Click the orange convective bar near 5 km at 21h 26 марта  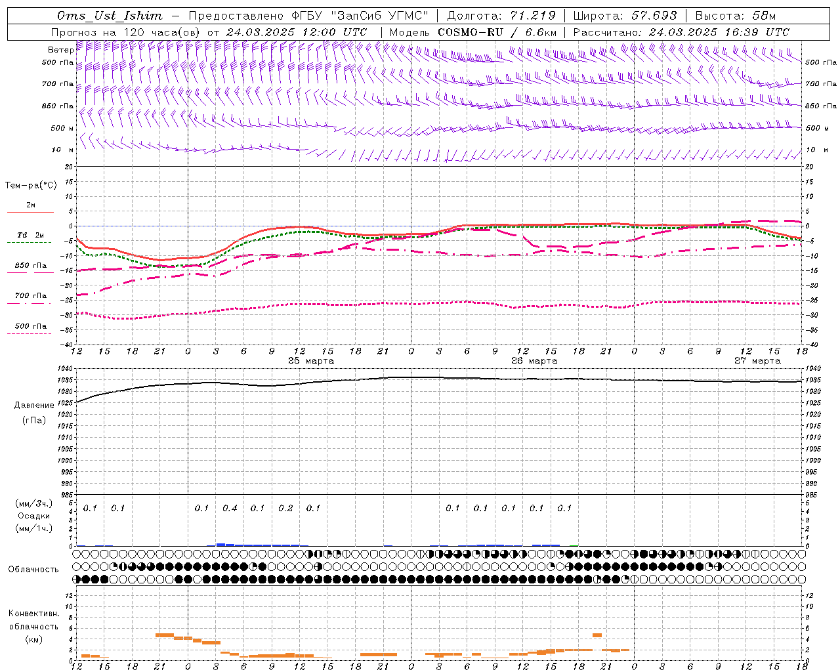click(x=597, y=635)
